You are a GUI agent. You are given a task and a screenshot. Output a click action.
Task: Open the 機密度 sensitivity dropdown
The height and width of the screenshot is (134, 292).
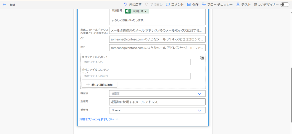157,94
